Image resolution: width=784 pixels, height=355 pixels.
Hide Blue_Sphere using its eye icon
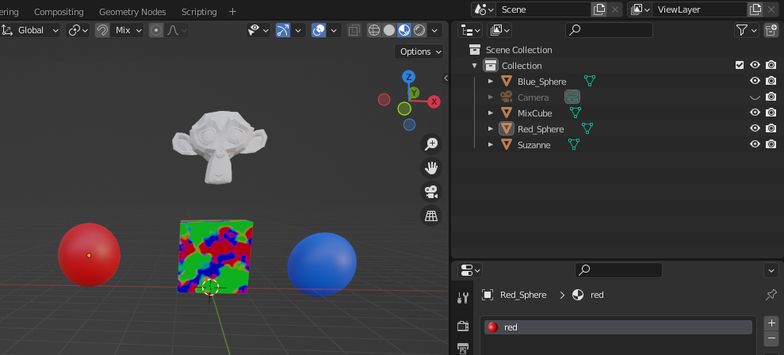[755, 82]
